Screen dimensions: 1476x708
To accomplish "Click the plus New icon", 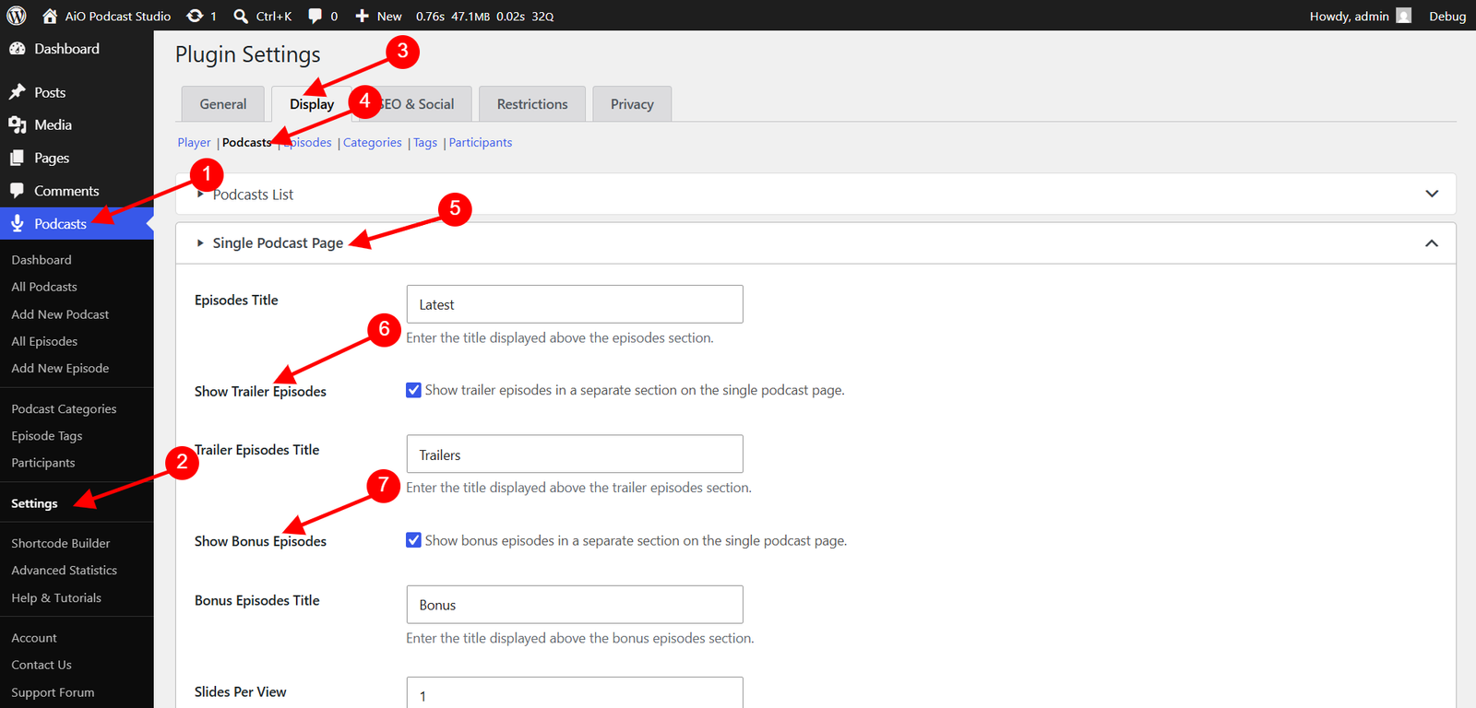I will [363, 16].
